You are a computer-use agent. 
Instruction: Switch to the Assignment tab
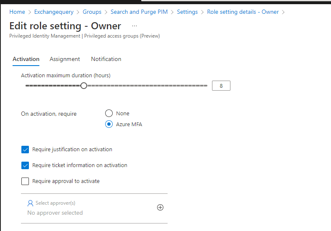pos(65,59)
